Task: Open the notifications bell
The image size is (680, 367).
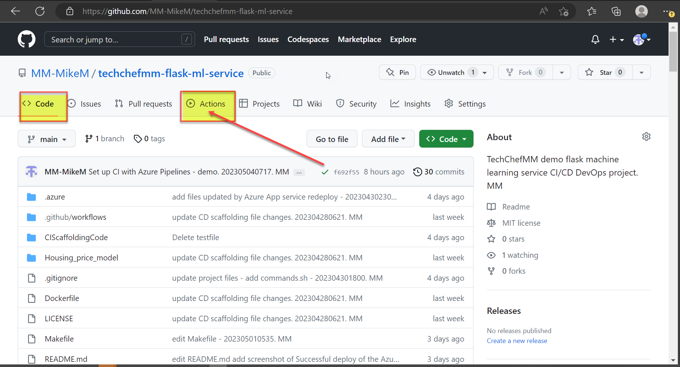Action: pos(595,39)
